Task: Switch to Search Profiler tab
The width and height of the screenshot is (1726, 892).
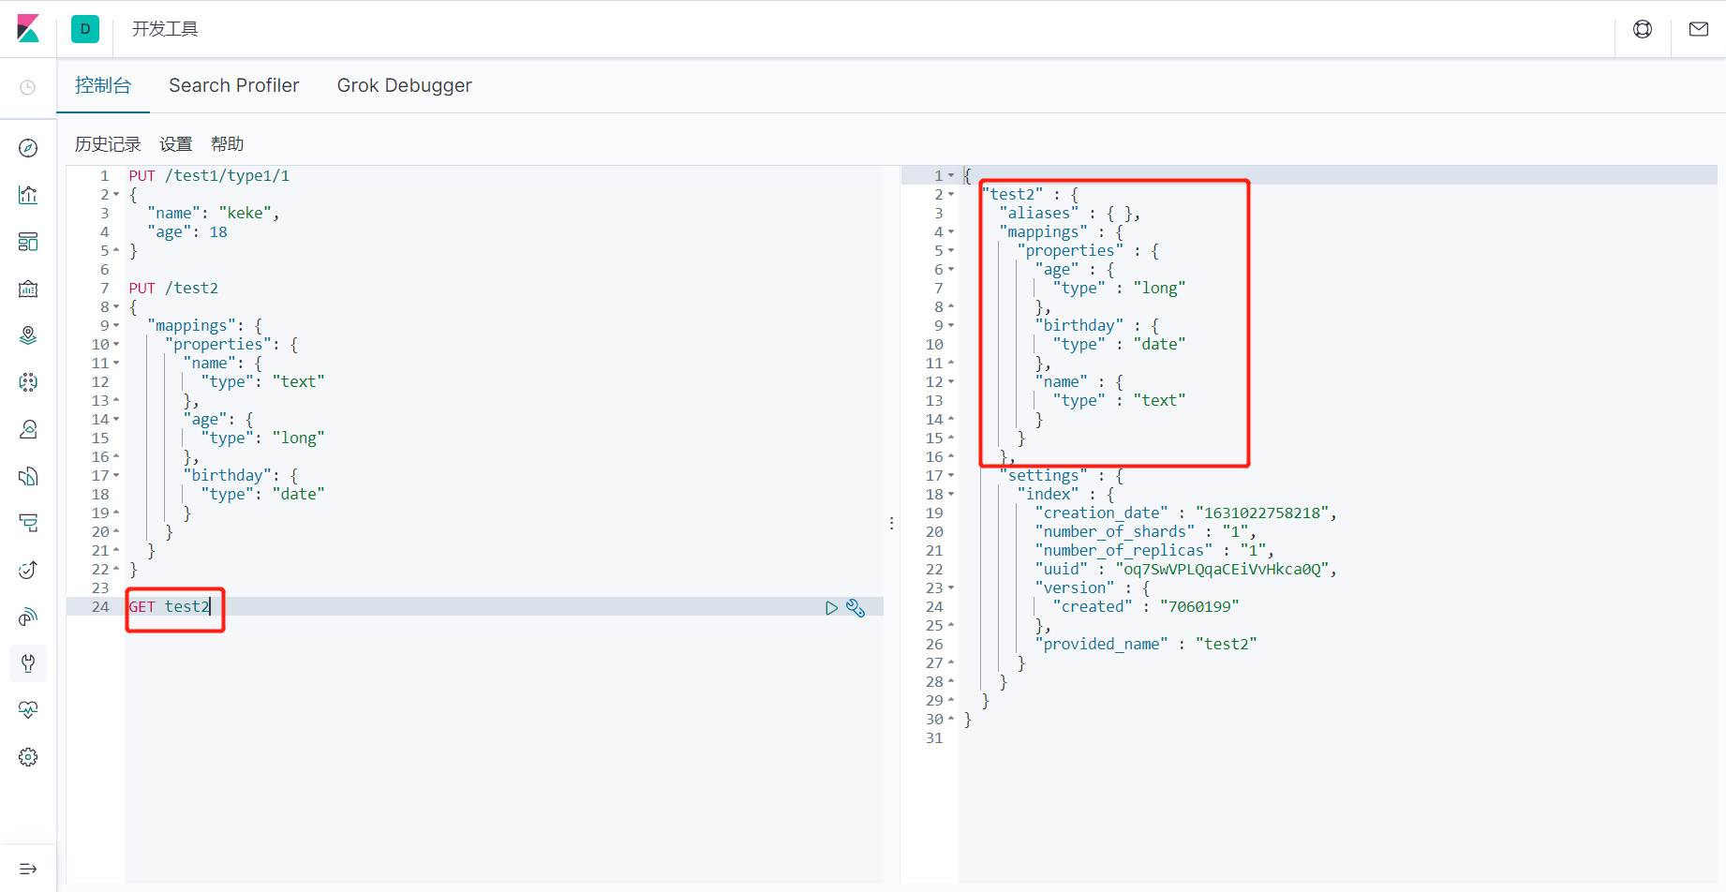Action: (234, 85)
